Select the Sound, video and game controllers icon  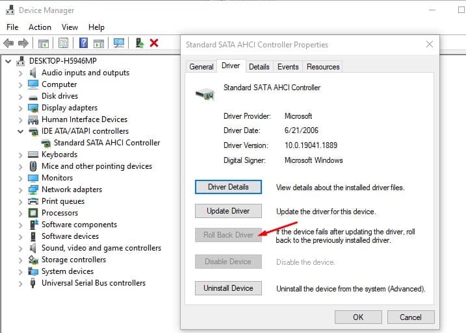tap(33, 248)
